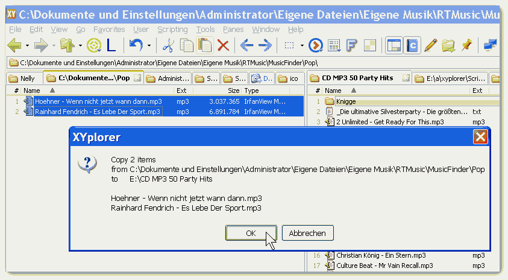Click the pencil edit icon
Image resolution: width=508 pixels, height=280 pixels.
(x=431, y=45)
